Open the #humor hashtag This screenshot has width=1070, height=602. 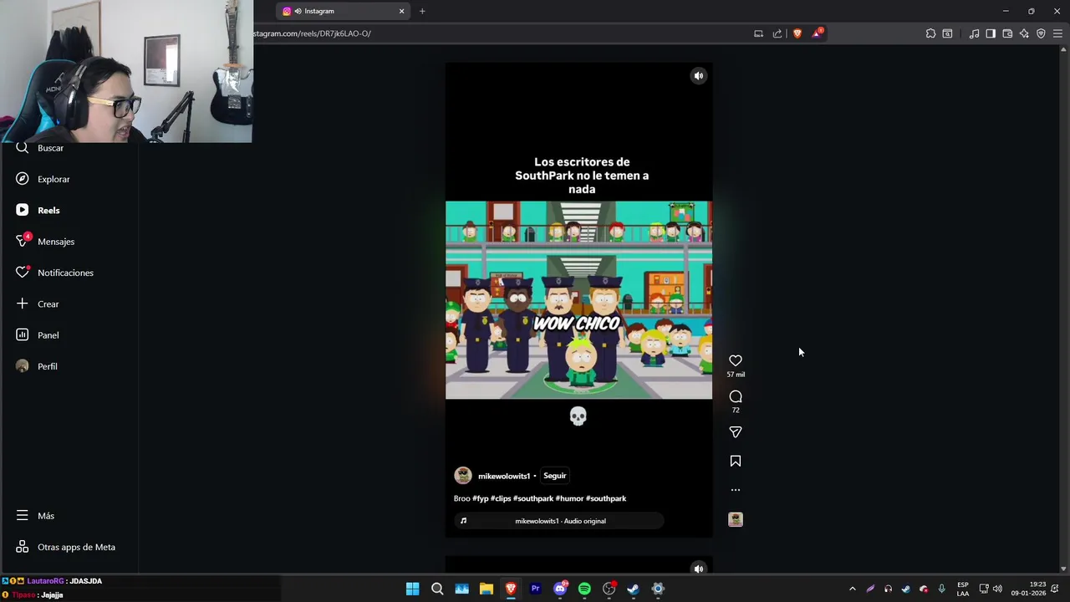569,498
